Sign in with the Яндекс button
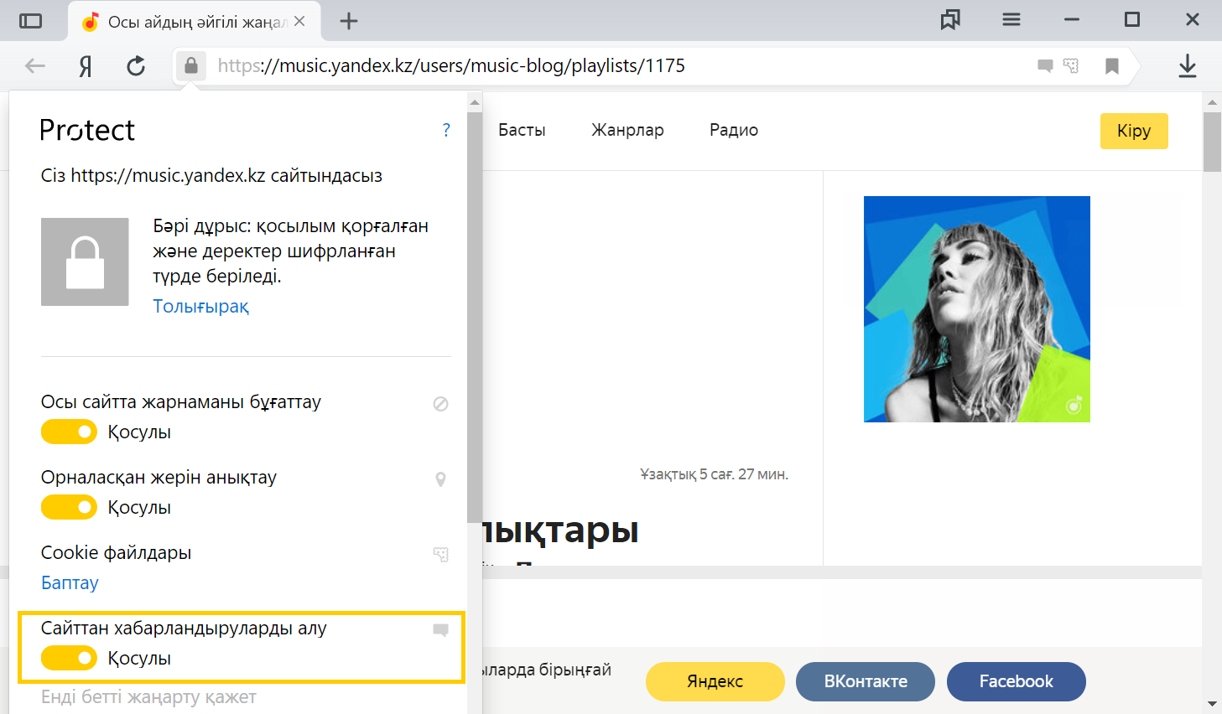The width and height of the screenshot is (1222, 714). point(715,681)
